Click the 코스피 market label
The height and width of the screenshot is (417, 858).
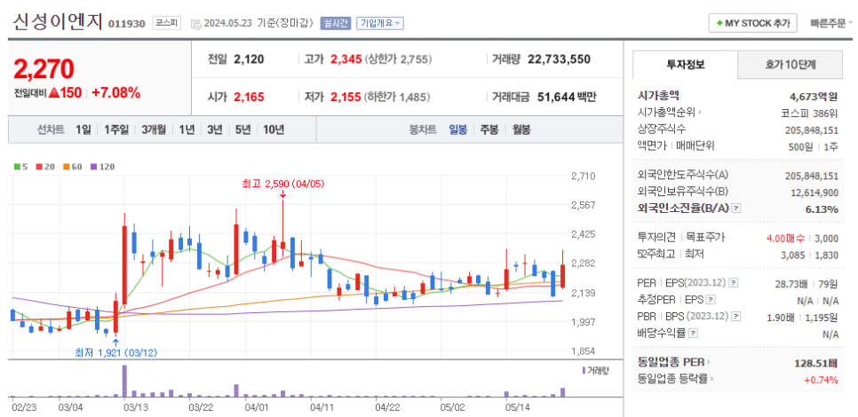[x=167, y=23]
